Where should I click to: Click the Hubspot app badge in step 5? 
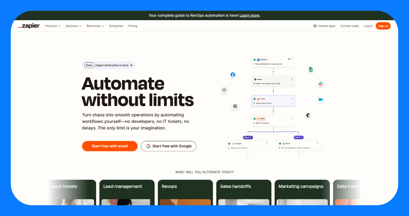[x=237, y=144]
